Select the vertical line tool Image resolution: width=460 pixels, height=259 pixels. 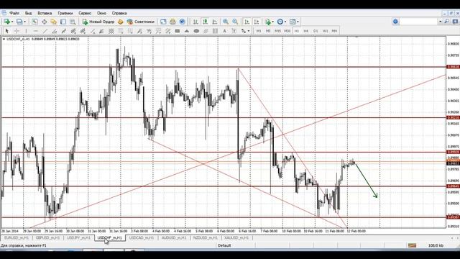tap(26, 31)
